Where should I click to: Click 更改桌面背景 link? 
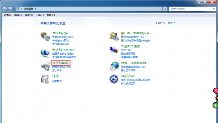[128, 54]
